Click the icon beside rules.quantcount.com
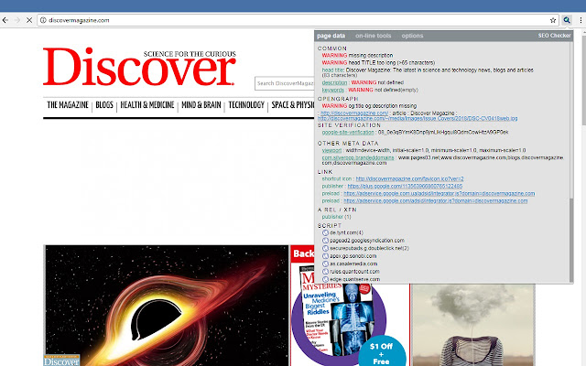The image size is (586, 366). (325, 272)
